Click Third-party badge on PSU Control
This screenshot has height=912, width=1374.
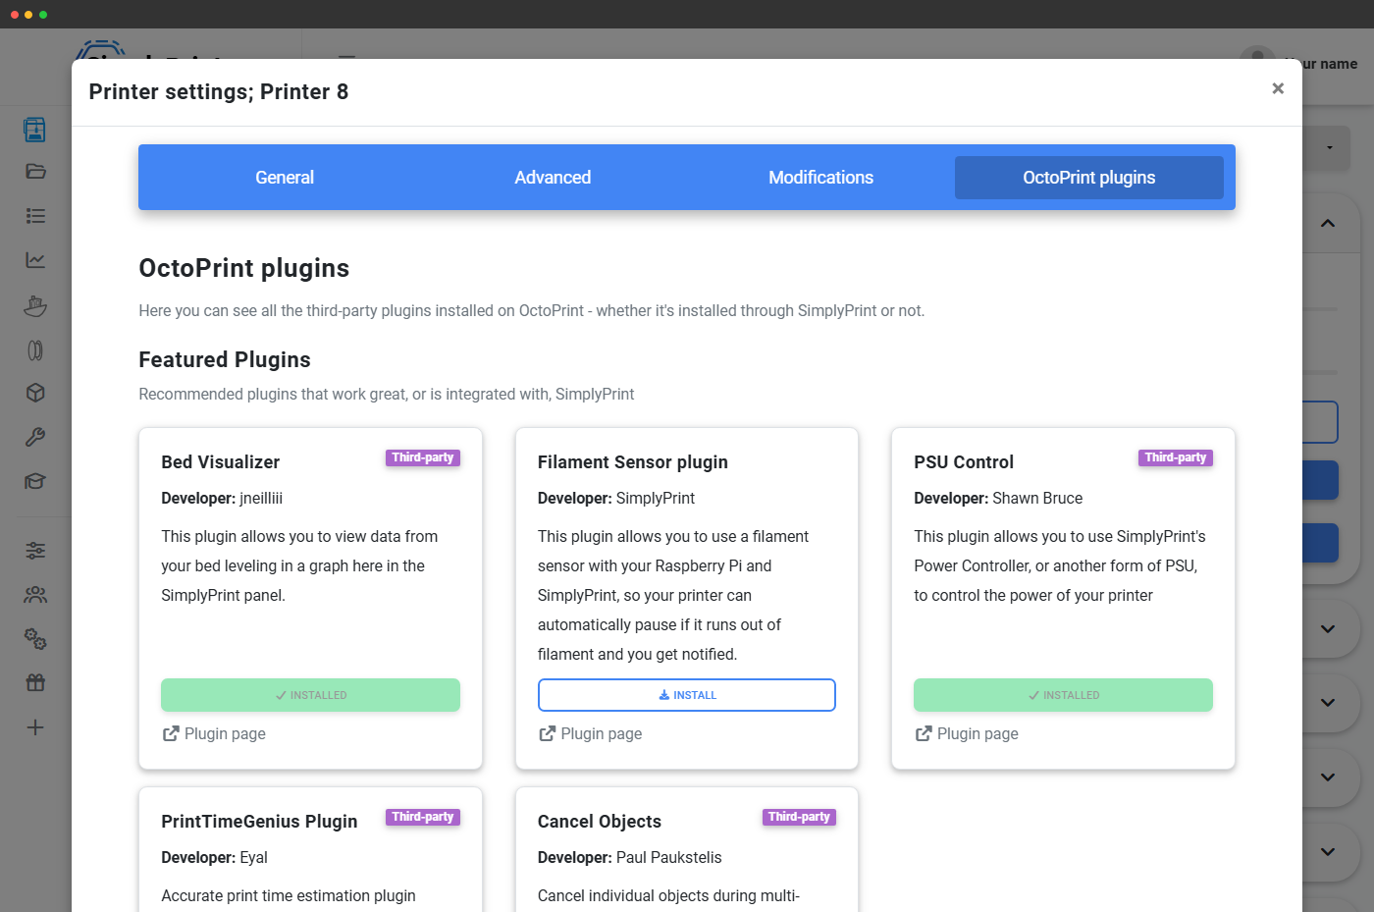1176,457
